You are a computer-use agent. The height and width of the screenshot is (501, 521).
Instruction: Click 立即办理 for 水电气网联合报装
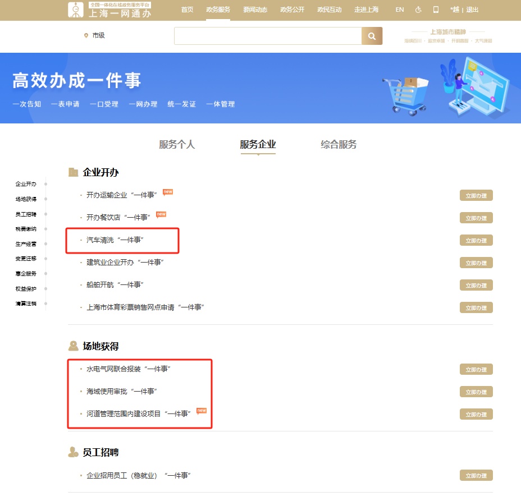(476, 370)
